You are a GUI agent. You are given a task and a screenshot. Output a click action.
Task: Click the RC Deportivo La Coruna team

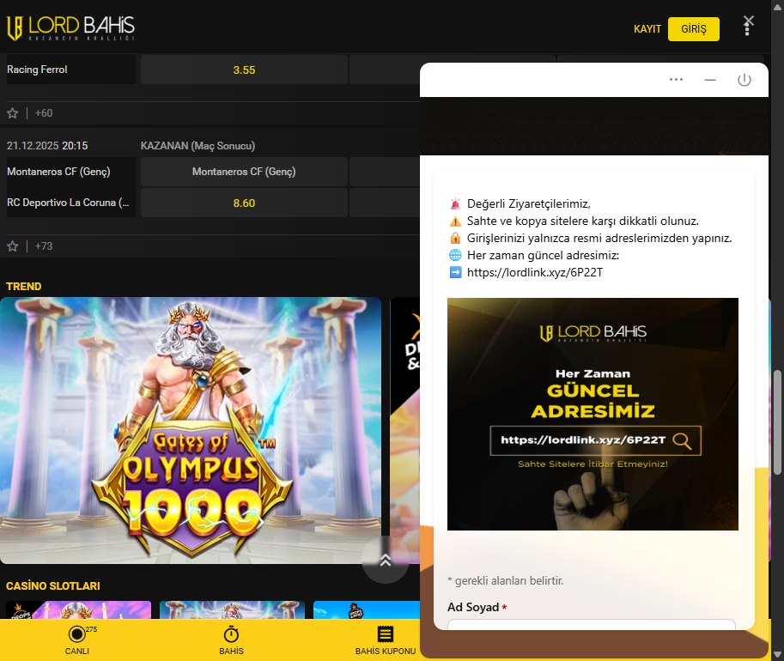click(68, 203)
